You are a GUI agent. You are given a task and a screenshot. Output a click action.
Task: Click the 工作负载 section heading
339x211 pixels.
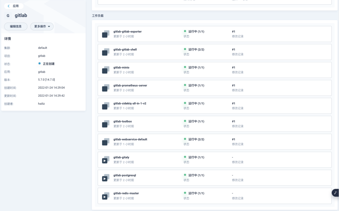(x=98, y=16)
